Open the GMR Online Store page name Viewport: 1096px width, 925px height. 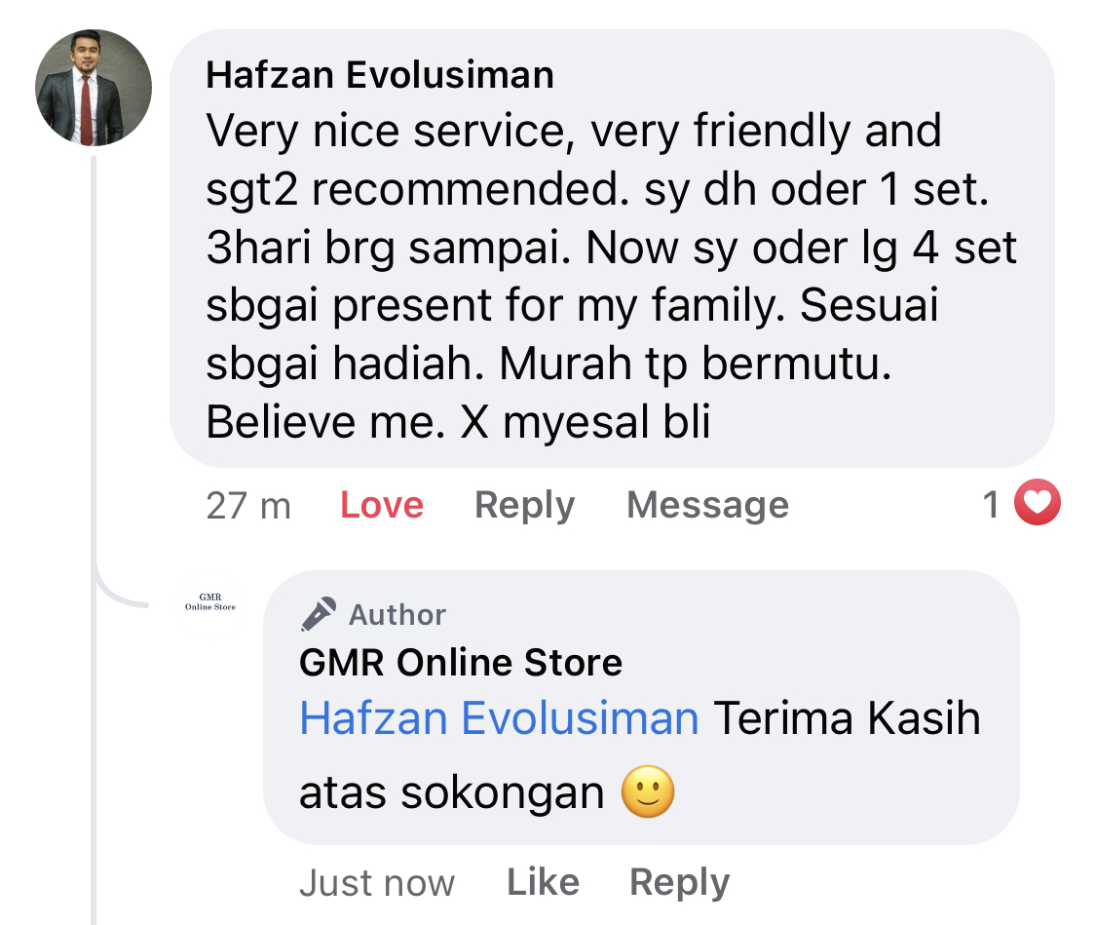[x=461, y=664]
